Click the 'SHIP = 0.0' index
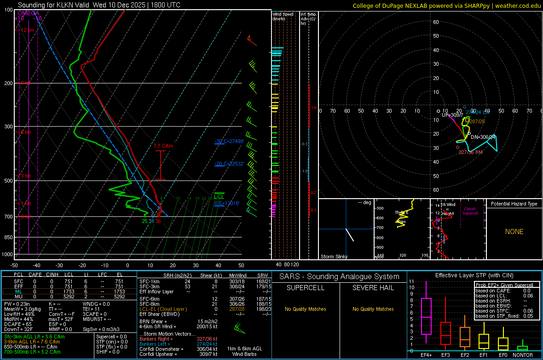 [x=108, y=352]
